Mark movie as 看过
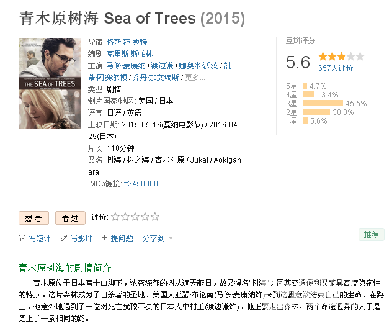The image size is (392, 331). click(70, 218)
